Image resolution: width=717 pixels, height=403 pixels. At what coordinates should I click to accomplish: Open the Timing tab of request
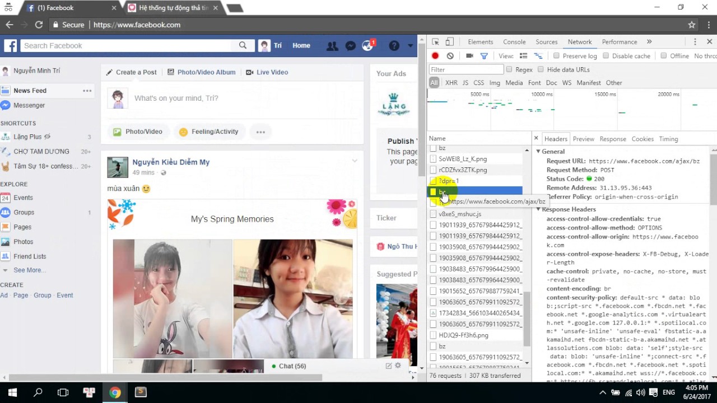coord(668,139)
